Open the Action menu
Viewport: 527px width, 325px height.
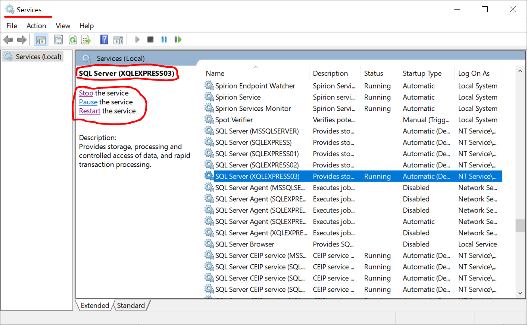(x=36, y=26)
